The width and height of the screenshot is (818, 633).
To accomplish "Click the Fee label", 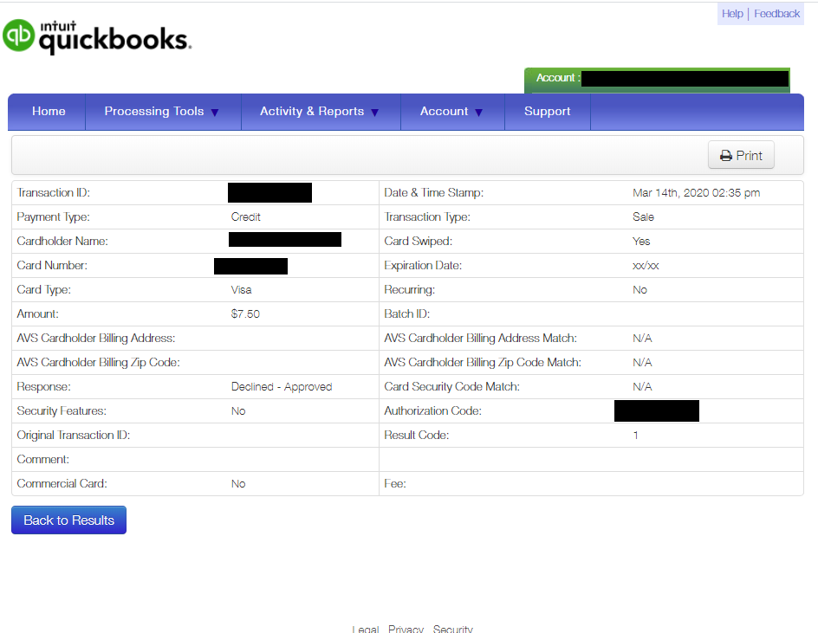I will click(395, 484).
